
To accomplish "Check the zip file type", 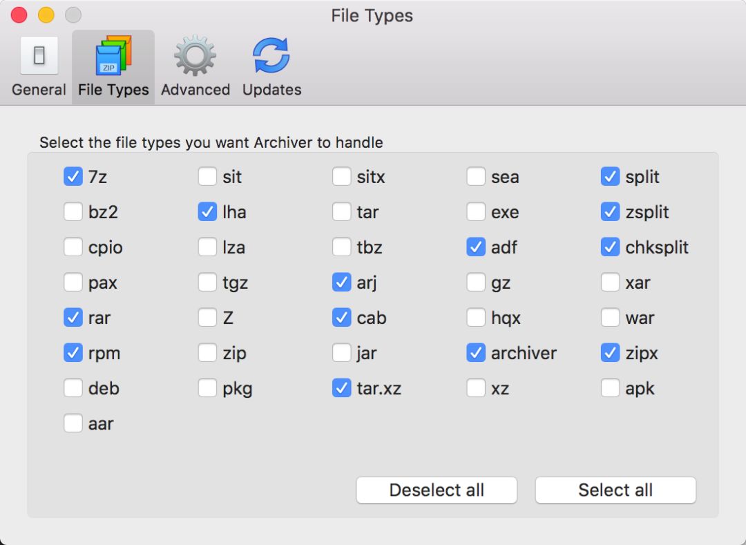I will [207, 353].
